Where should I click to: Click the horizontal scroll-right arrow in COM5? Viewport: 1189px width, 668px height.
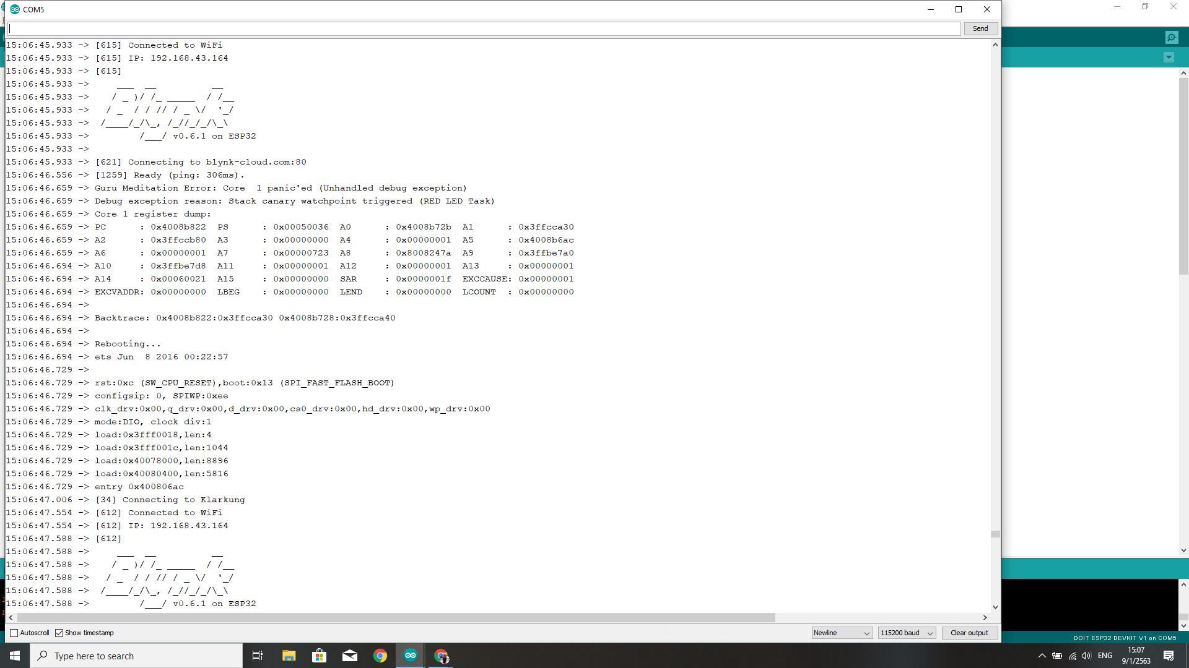coord(985,617)
